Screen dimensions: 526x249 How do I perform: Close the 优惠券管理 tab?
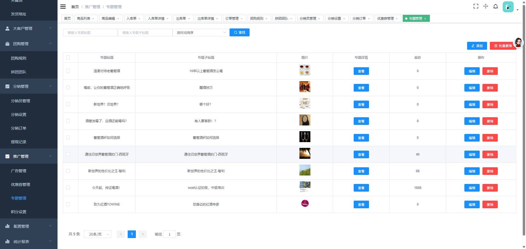coord(397,19)
